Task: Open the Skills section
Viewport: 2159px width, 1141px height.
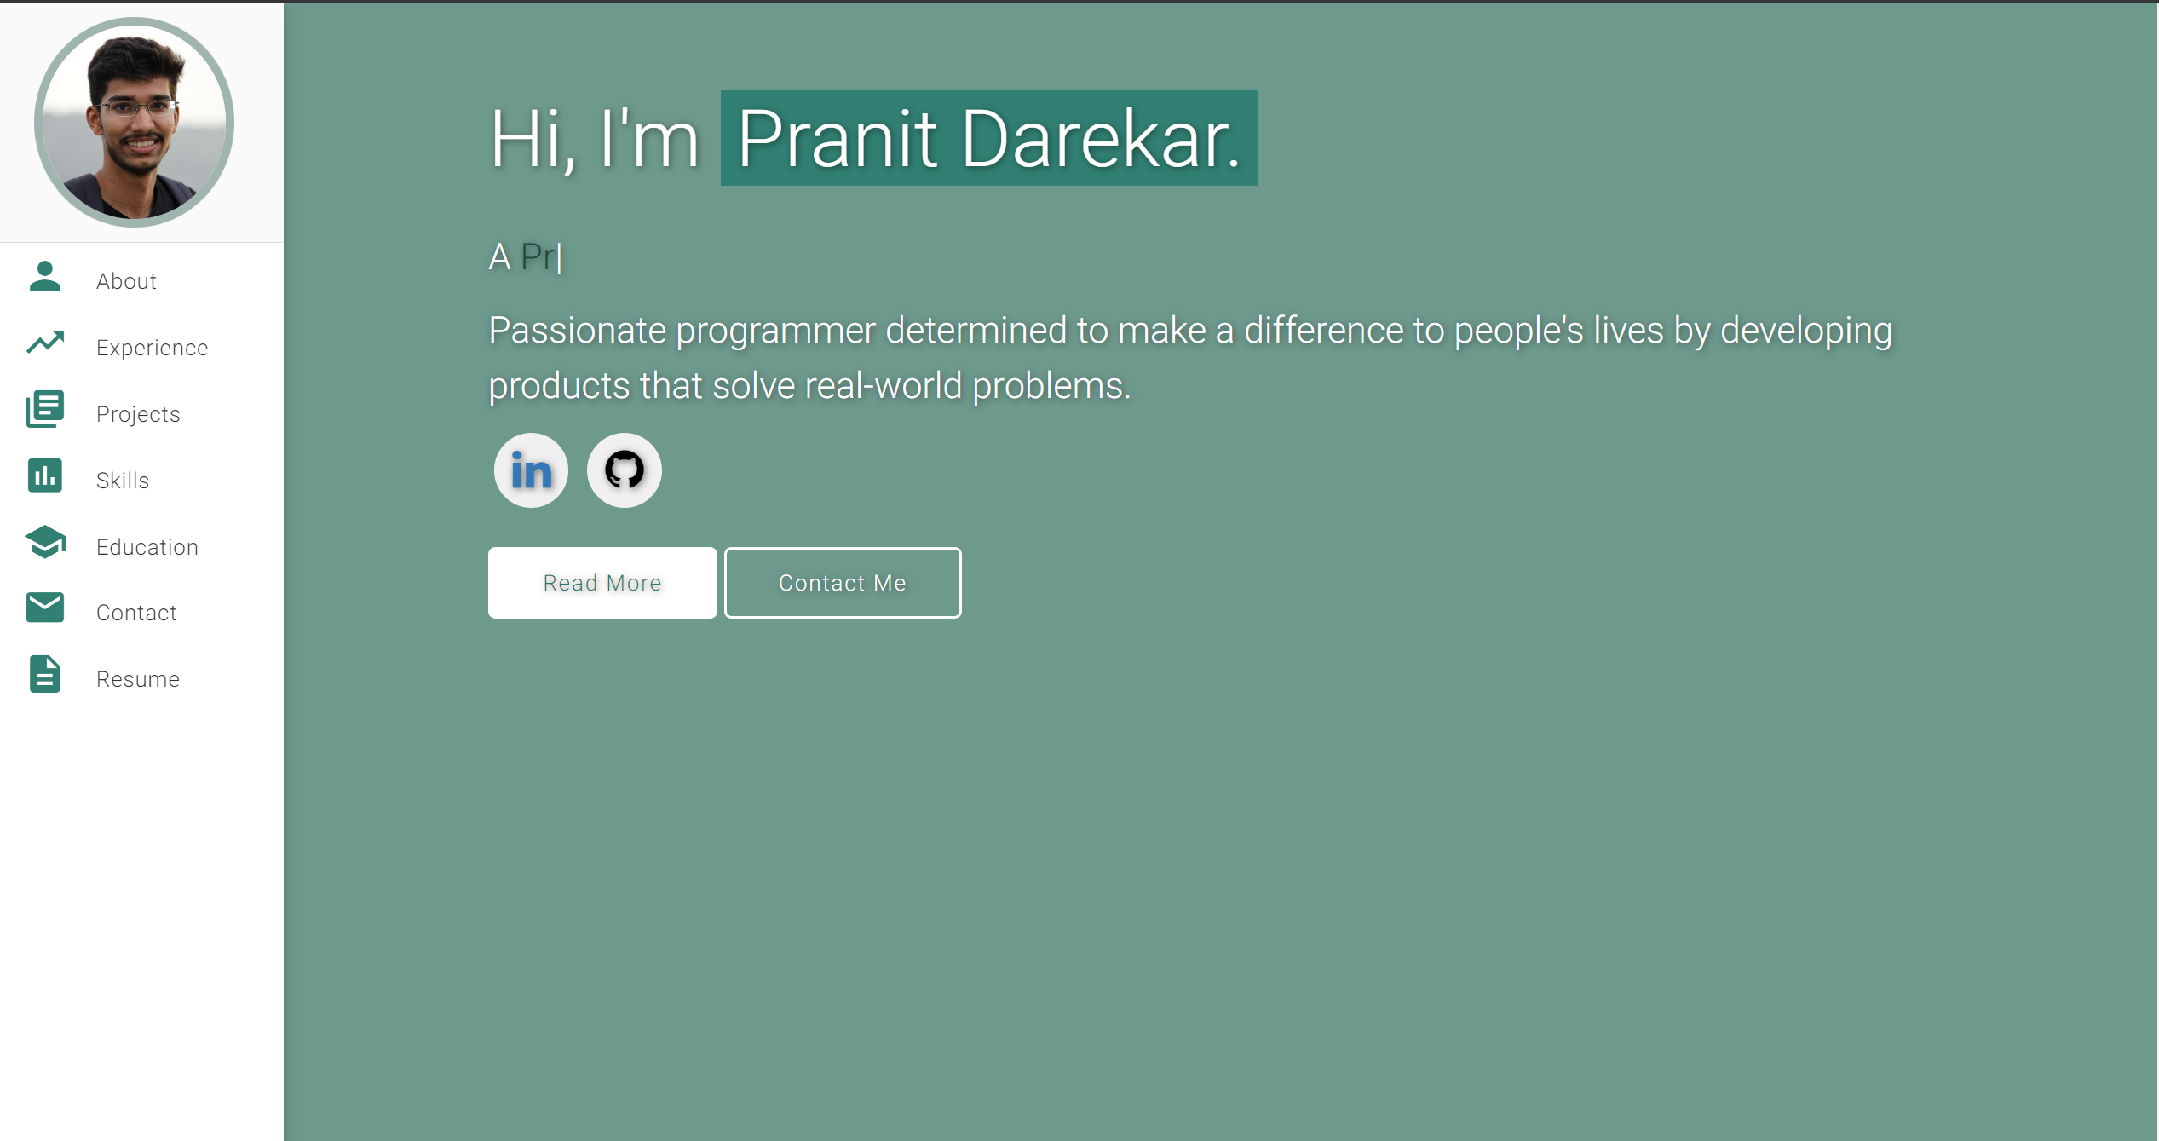Action: click(x=122, y=480)
